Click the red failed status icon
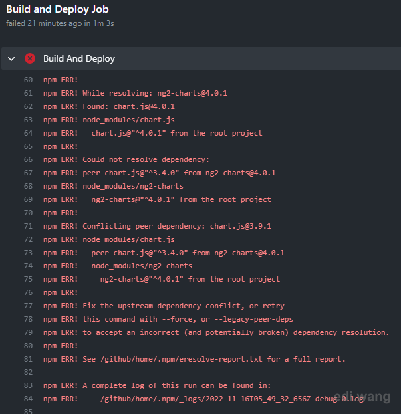The image size is (401, 414). (30, 58)
